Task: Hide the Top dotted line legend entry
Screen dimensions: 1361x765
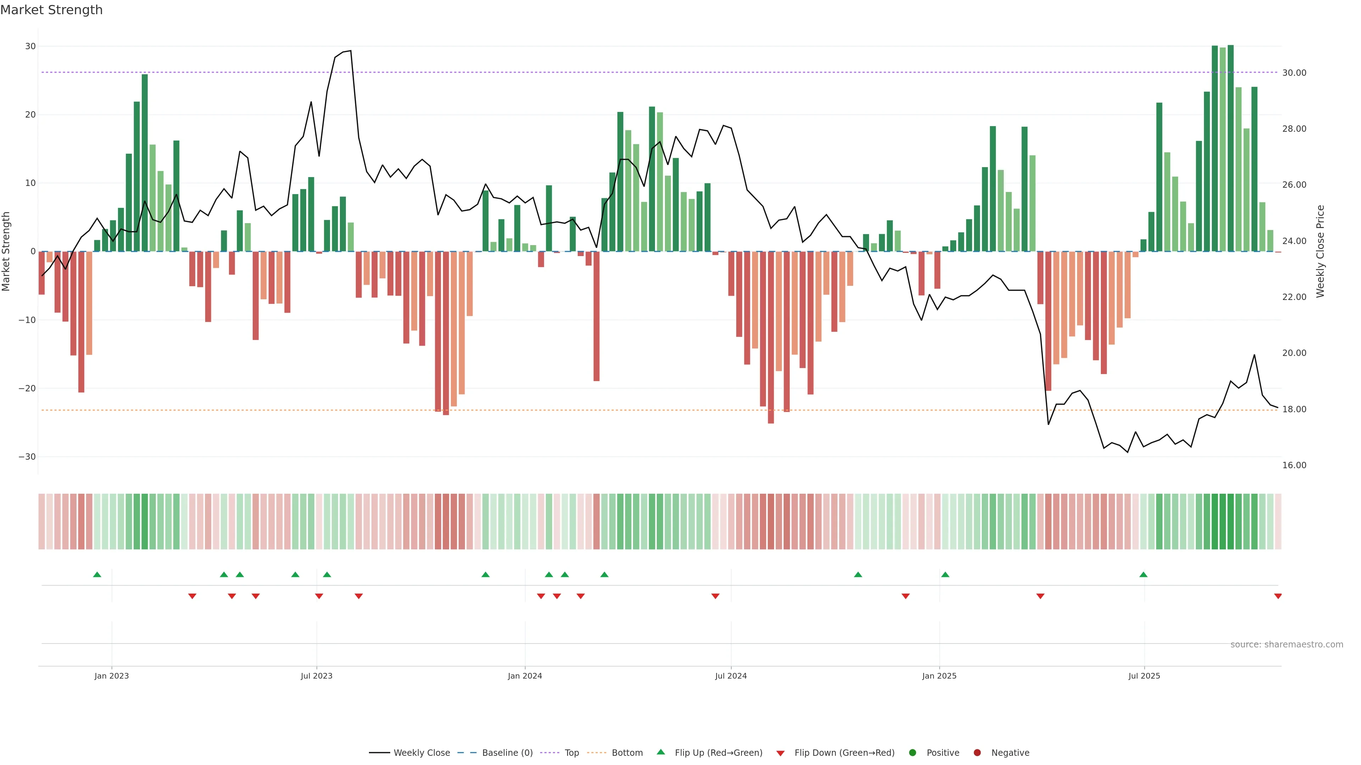Action: (571, 752)
